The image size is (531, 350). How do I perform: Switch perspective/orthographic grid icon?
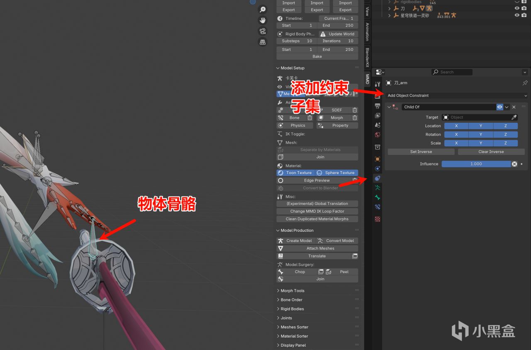point(263,42)
